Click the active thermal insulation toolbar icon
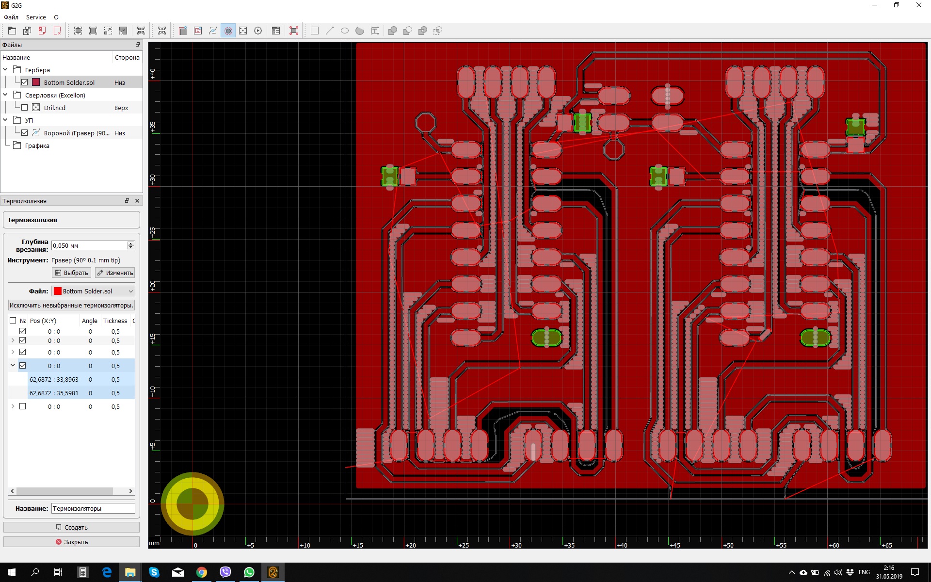 pos(228,31)
